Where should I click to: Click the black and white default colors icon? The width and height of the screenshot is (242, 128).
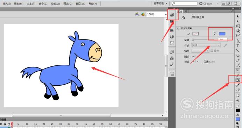click(x=237, y=123)
